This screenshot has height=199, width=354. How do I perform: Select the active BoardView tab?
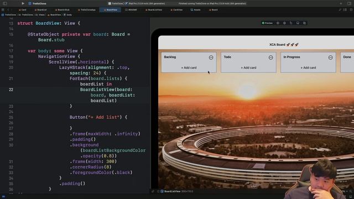click(110, 10)
